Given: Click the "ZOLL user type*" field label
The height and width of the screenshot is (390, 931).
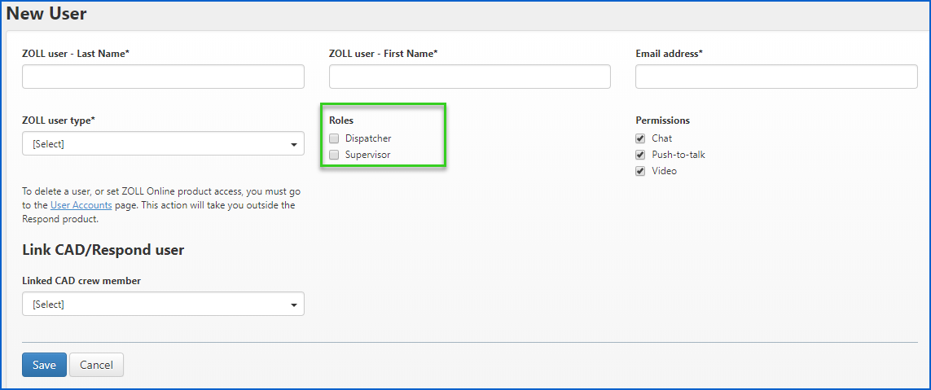Looking at the screenshot, I should [x=59, y=121].
